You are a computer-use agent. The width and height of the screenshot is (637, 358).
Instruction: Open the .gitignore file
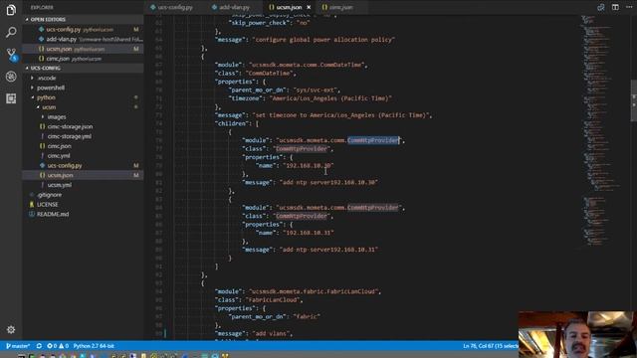[x=49, y=195]
